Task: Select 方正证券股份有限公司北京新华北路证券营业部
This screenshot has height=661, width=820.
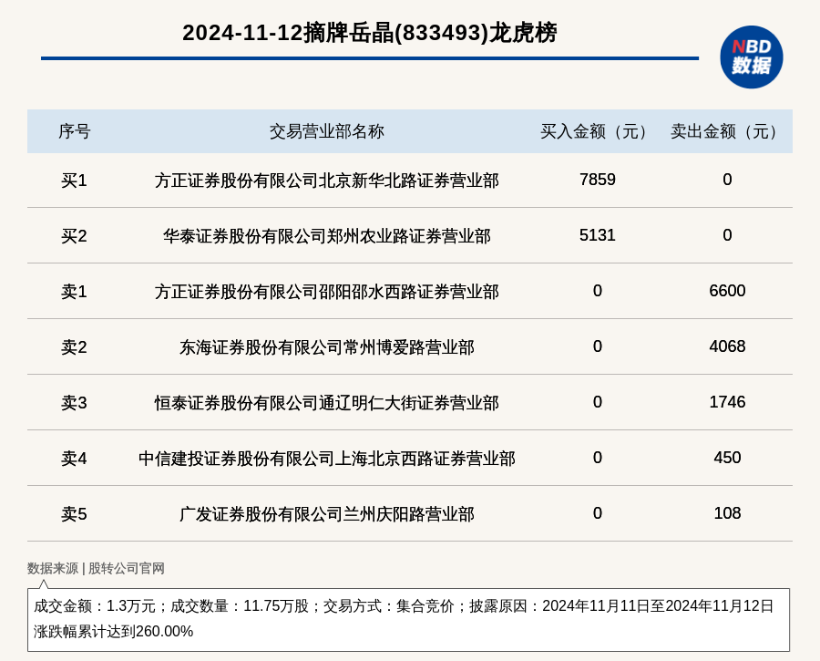Action: 327,181
